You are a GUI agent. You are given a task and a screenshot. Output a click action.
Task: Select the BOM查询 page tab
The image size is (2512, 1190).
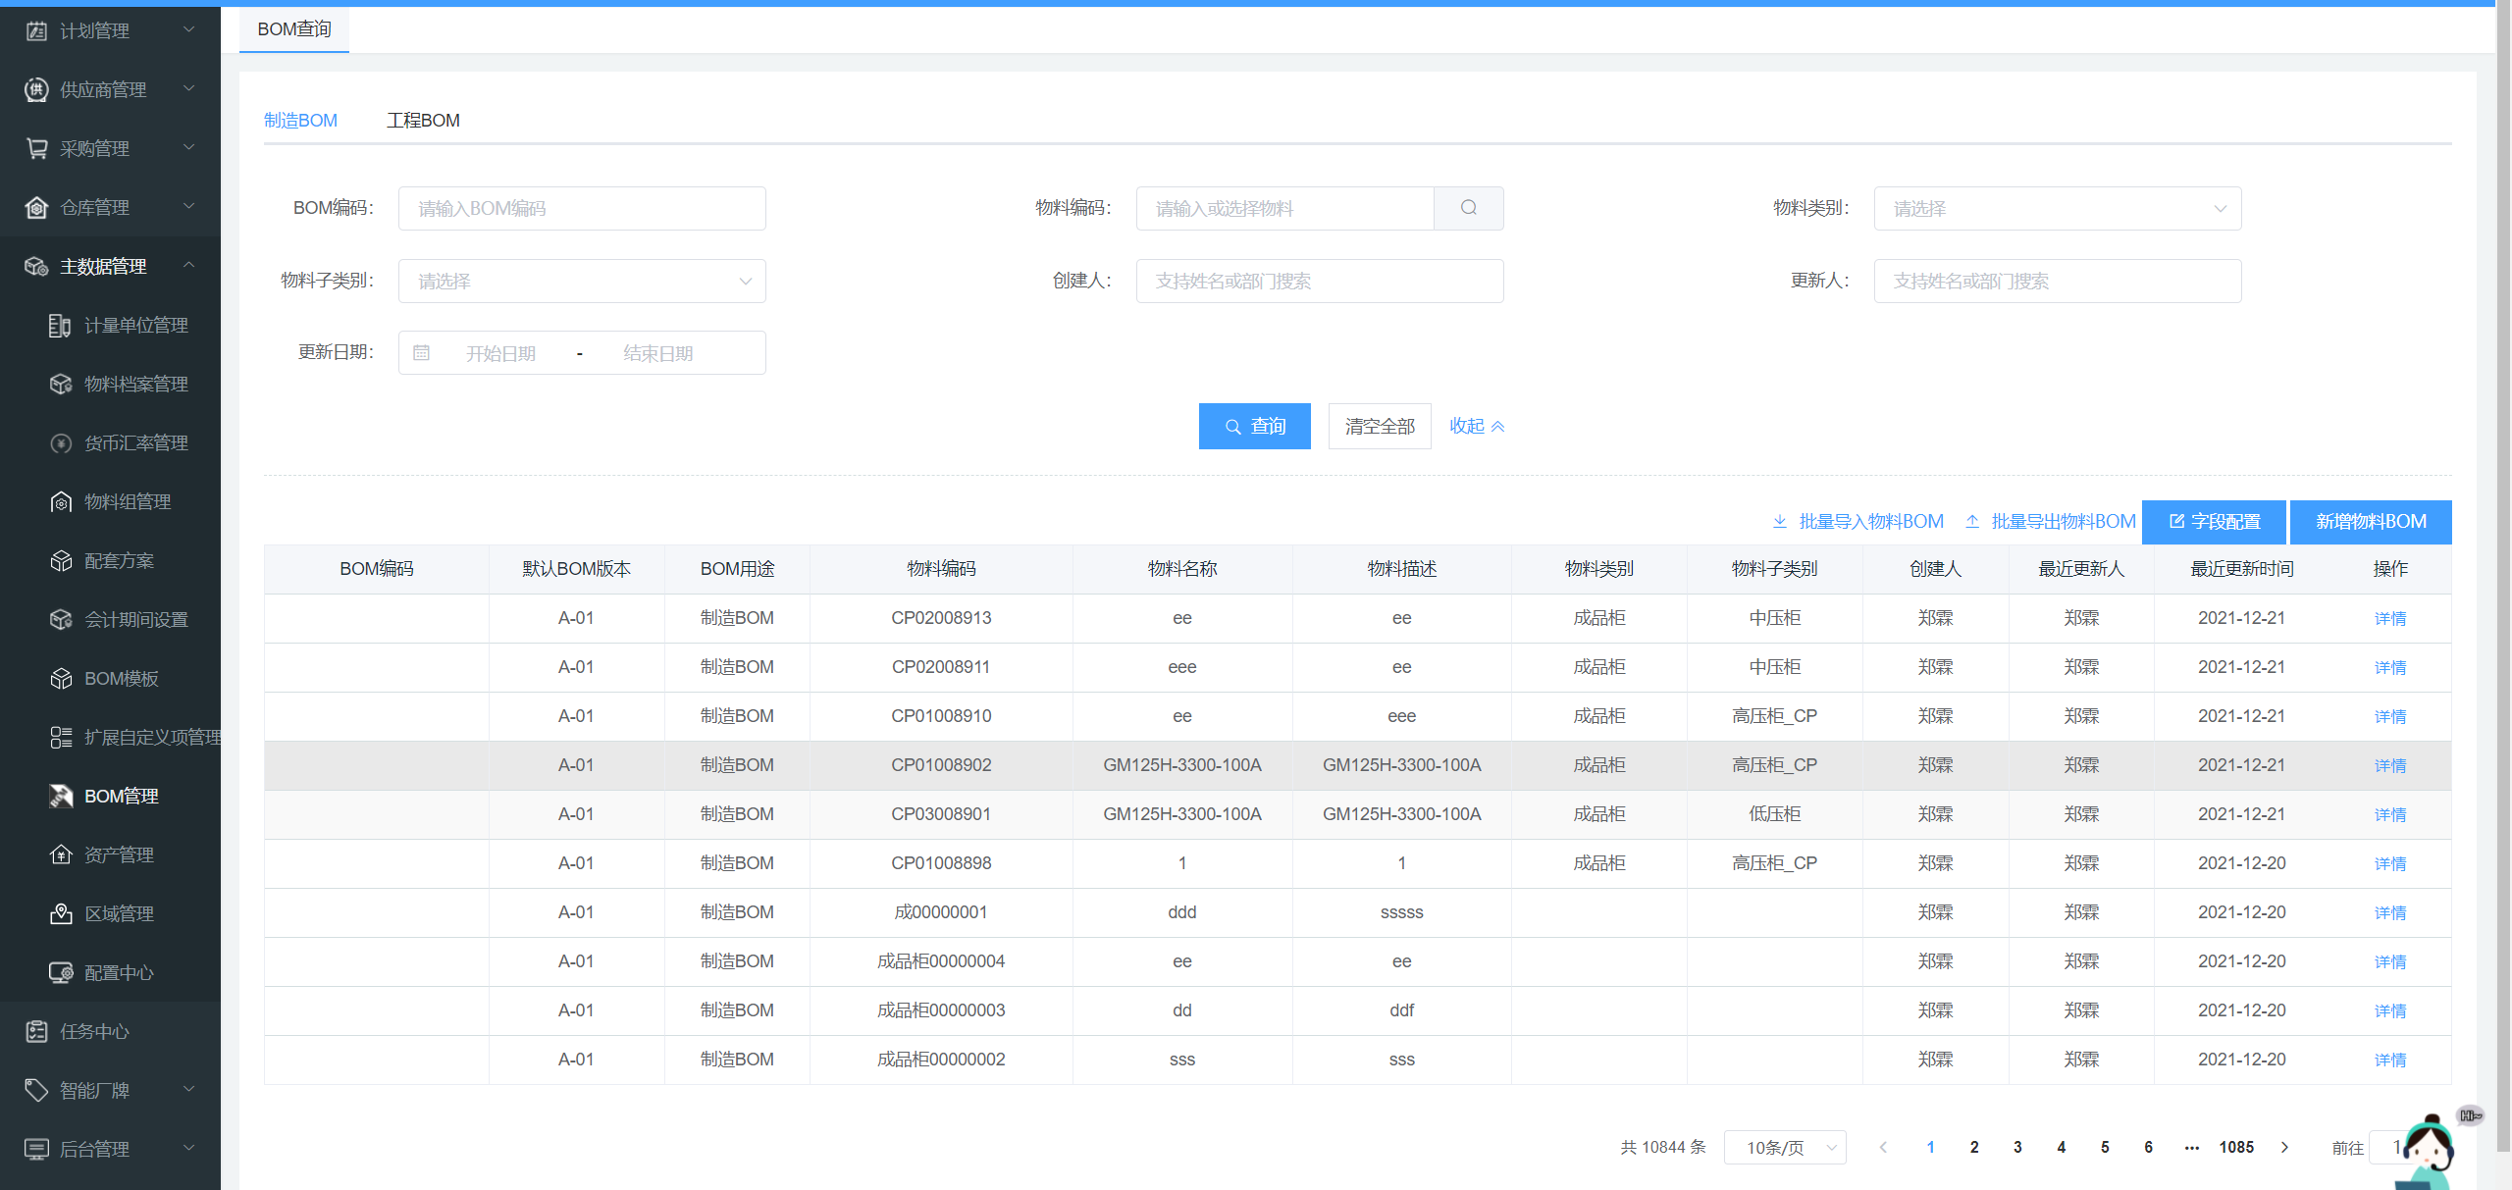(294, 29)
